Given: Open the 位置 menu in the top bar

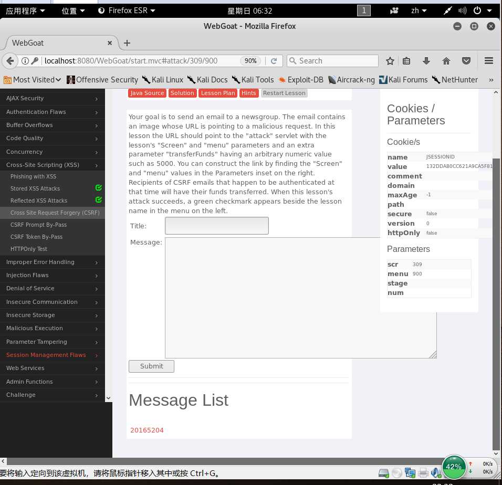Looking at the screenshot, I should [73, 11].
